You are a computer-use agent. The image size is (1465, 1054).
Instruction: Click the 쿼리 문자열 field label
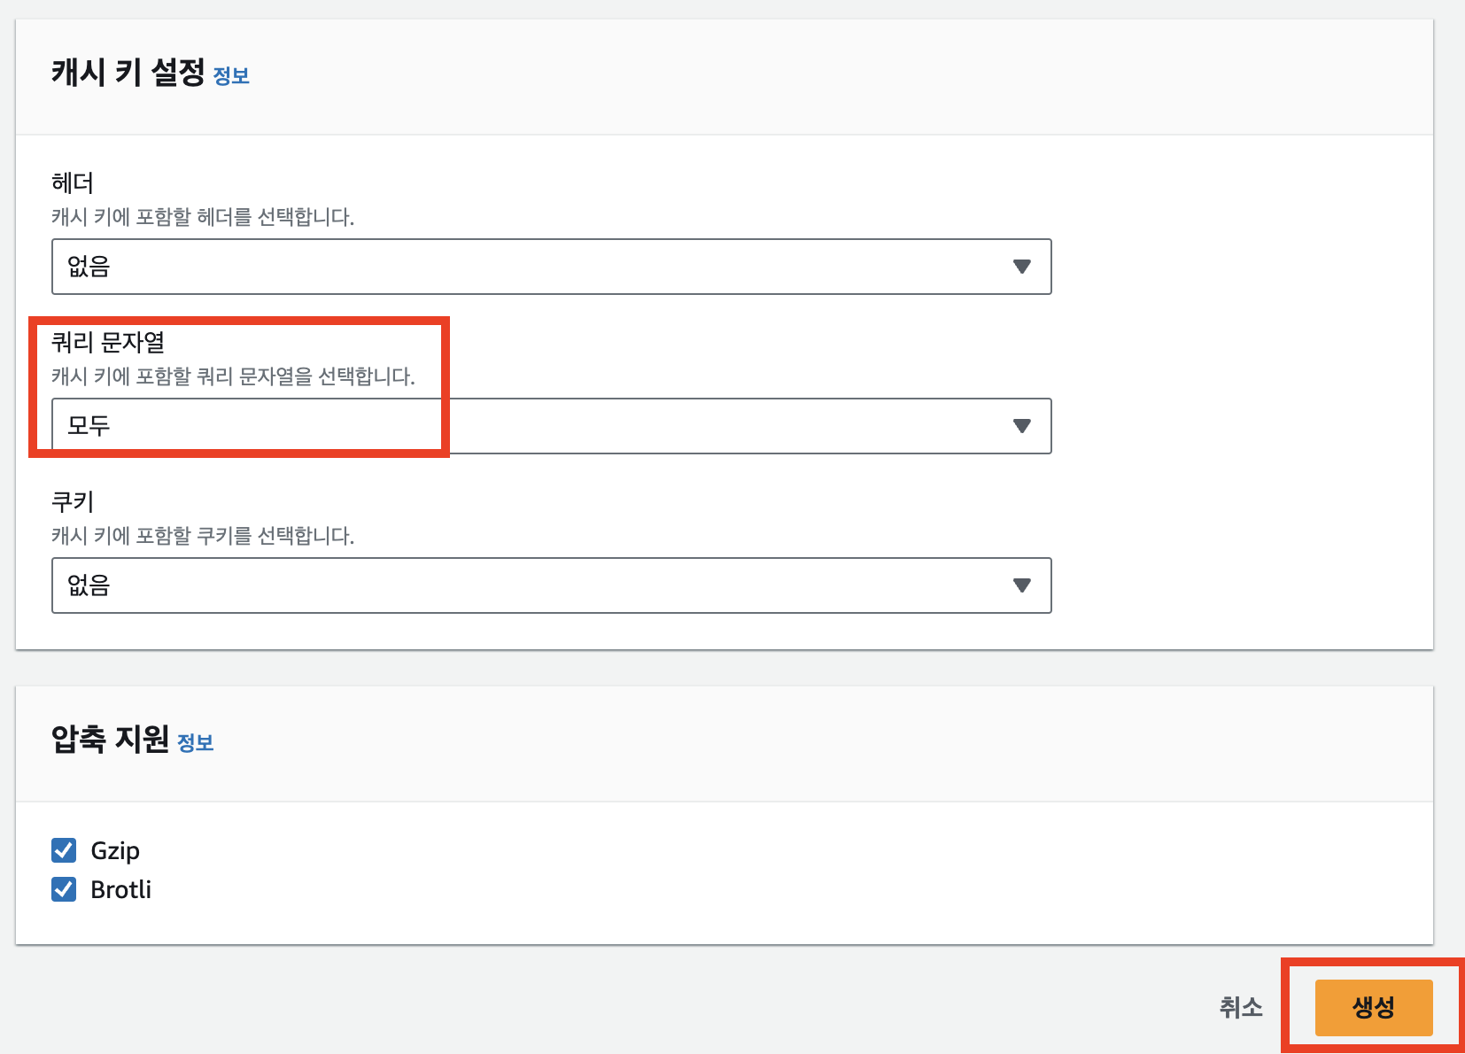pyautogui.click(x=108, y=342)
